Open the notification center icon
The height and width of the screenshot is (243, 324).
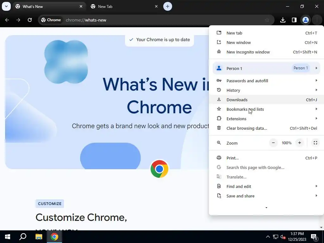coord(314,237)
